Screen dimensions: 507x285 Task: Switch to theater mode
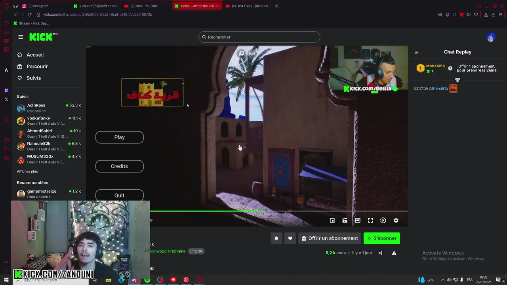[x=358, y=220]
